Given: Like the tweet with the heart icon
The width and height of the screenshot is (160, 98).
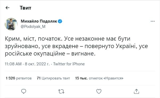Looking at the screenshot, I should click(x=99, y=91).
